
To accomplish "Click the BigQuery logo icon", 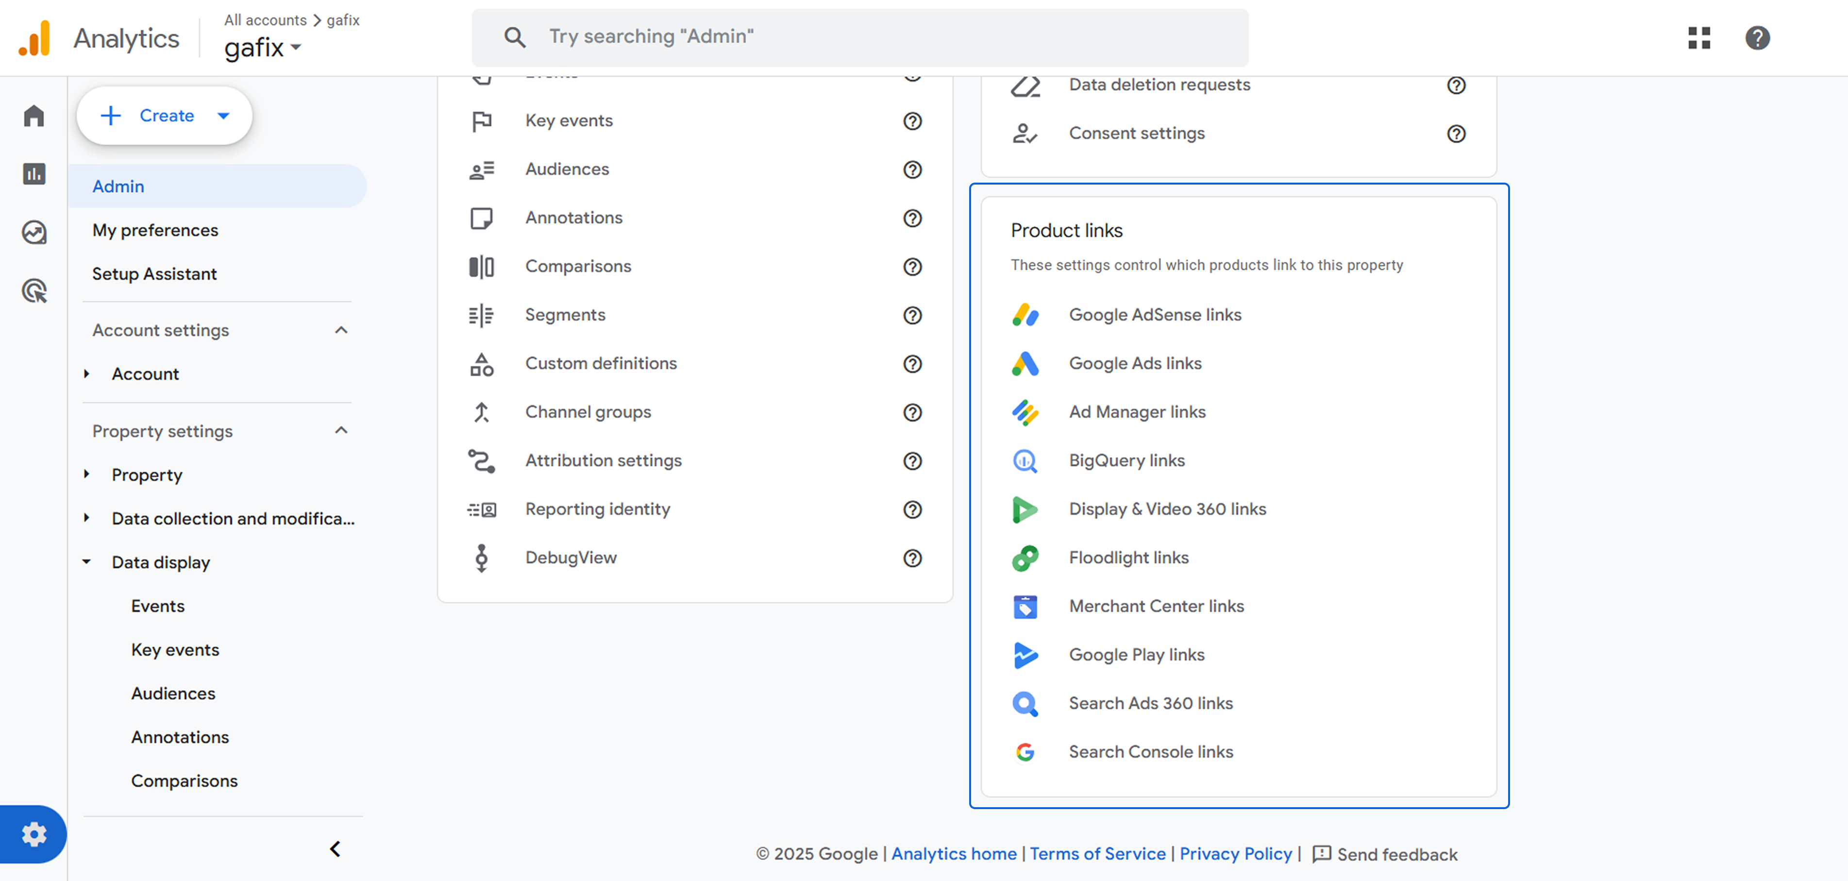I will tap(1025, 460).
